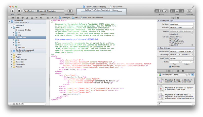Viewport: 203px width, 117px height.
Task: Select the Frameworks group
Action: [x=20, y=64]
